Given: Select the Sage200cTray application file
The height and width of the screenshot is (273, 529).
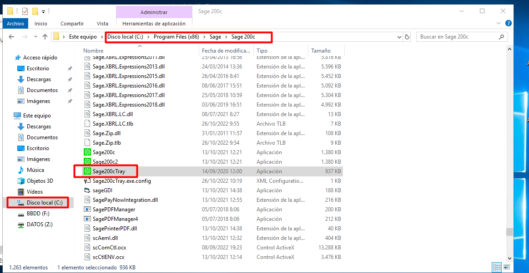Looking at the screenshot, I should (x=213, y=171).
